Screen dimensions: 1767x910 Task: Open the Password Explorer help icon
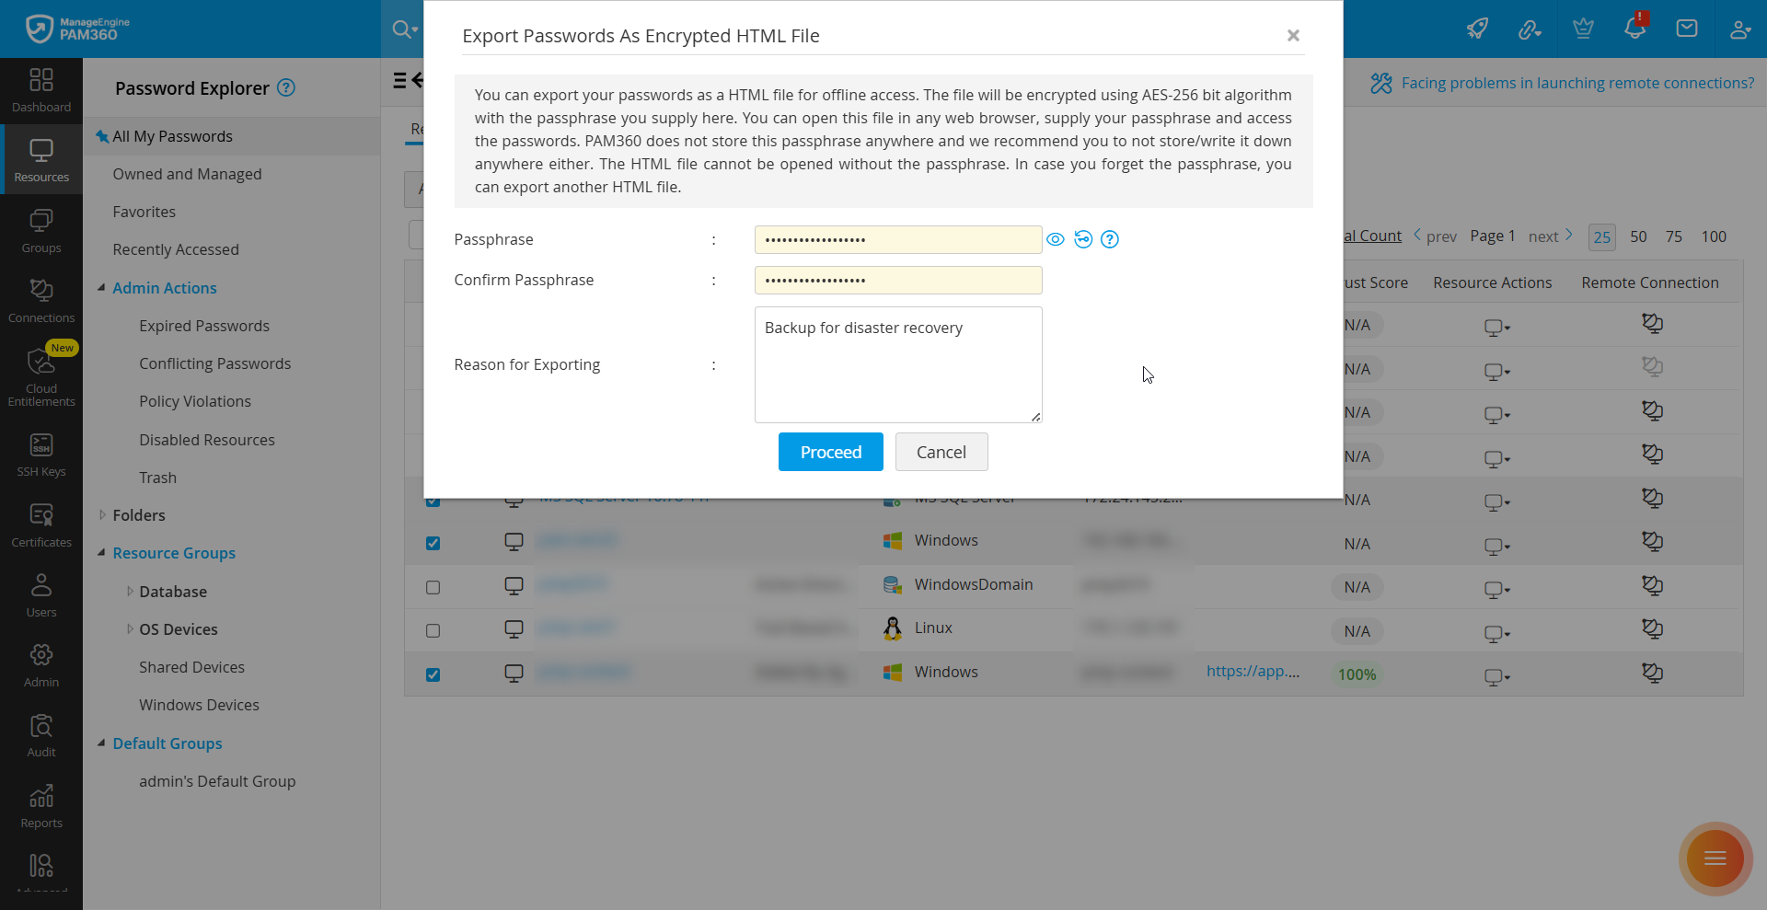(286, 87)
